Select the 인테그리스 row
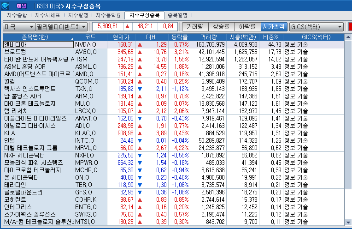 click(174, 207)
